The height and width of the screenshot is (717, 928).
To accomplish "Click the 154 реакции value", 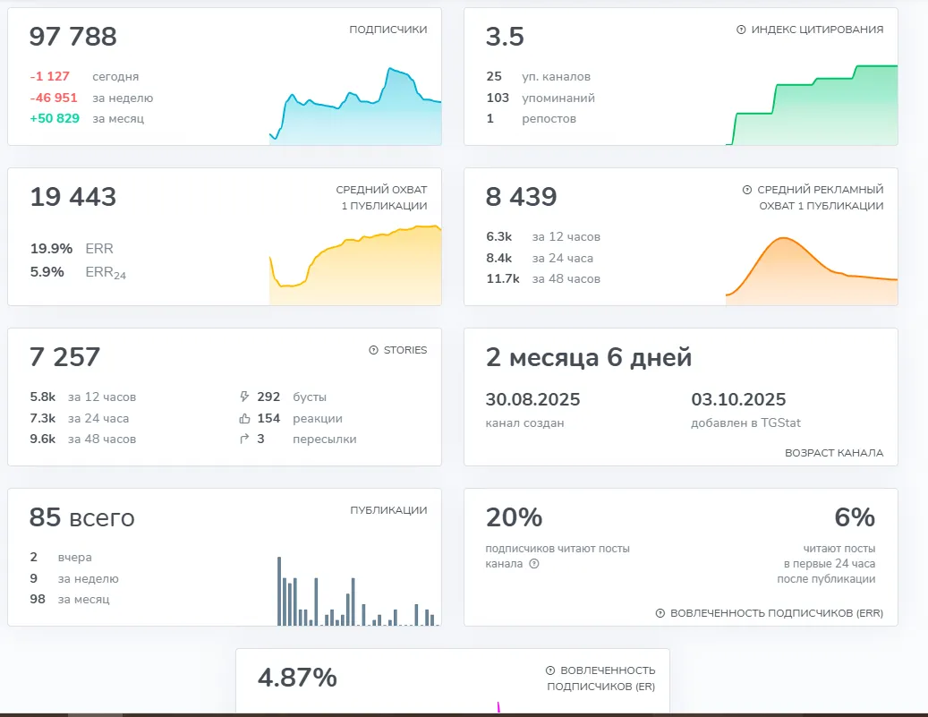I will pos(268,419).
